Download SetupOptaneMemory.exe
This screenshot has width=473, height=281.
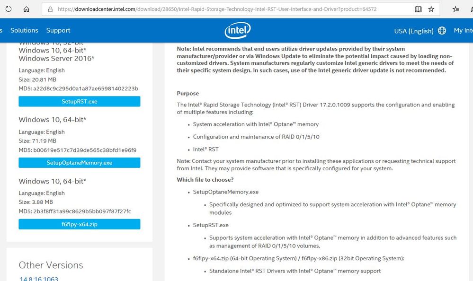coord(79,163)
